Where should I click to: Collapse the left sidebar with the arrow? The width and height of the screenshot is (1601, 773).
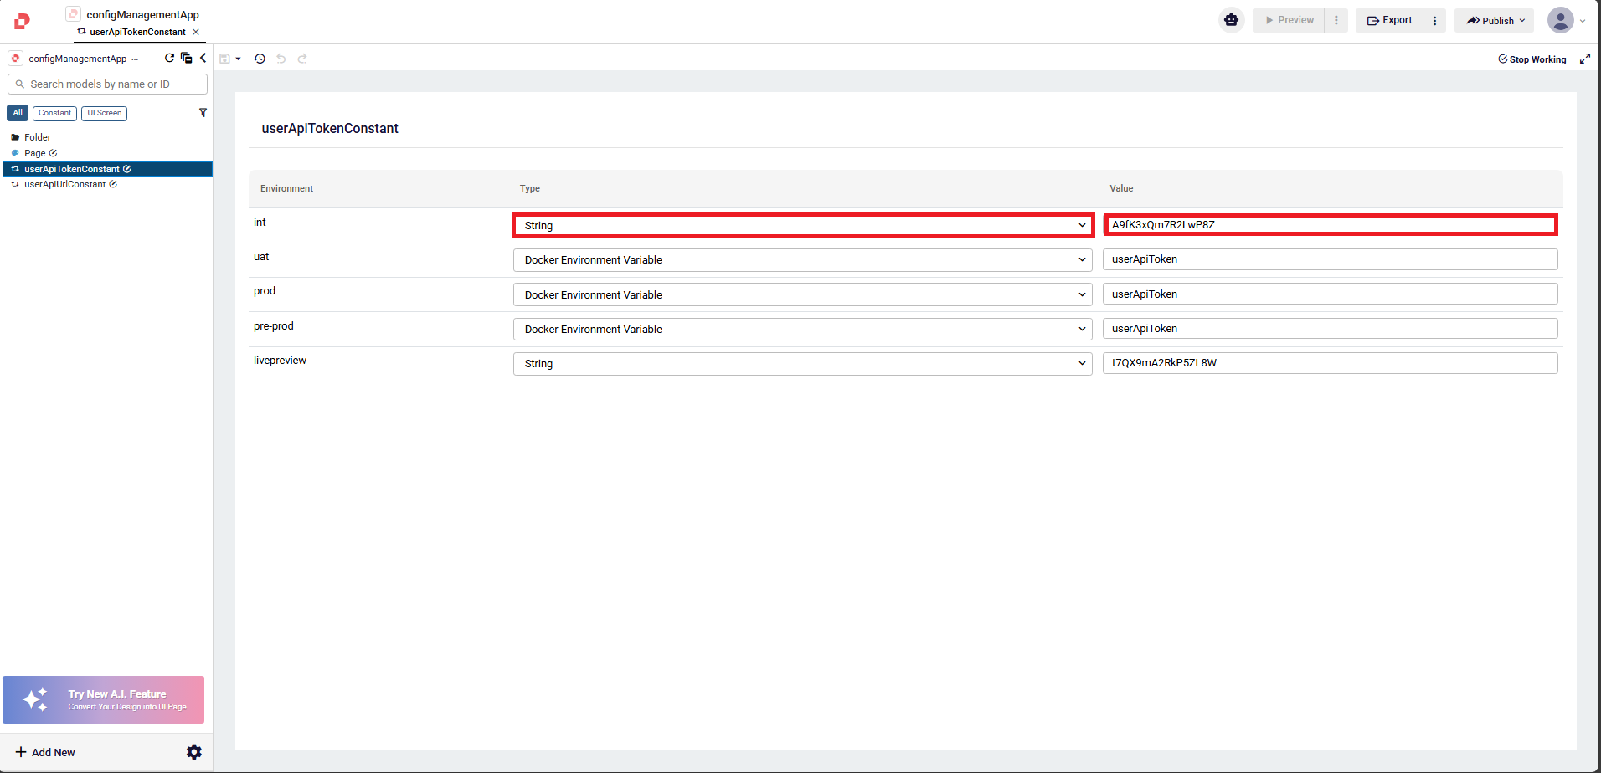203,58
